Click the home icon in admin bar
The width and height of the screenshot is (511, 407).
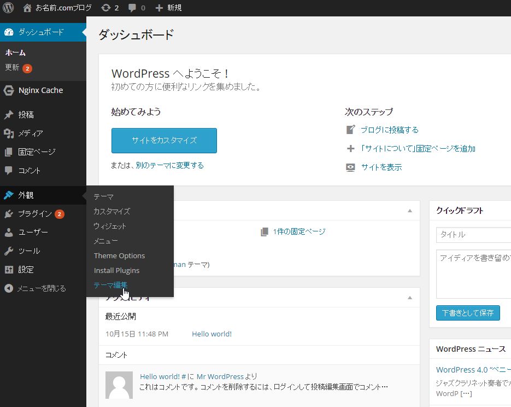point(27,8)
